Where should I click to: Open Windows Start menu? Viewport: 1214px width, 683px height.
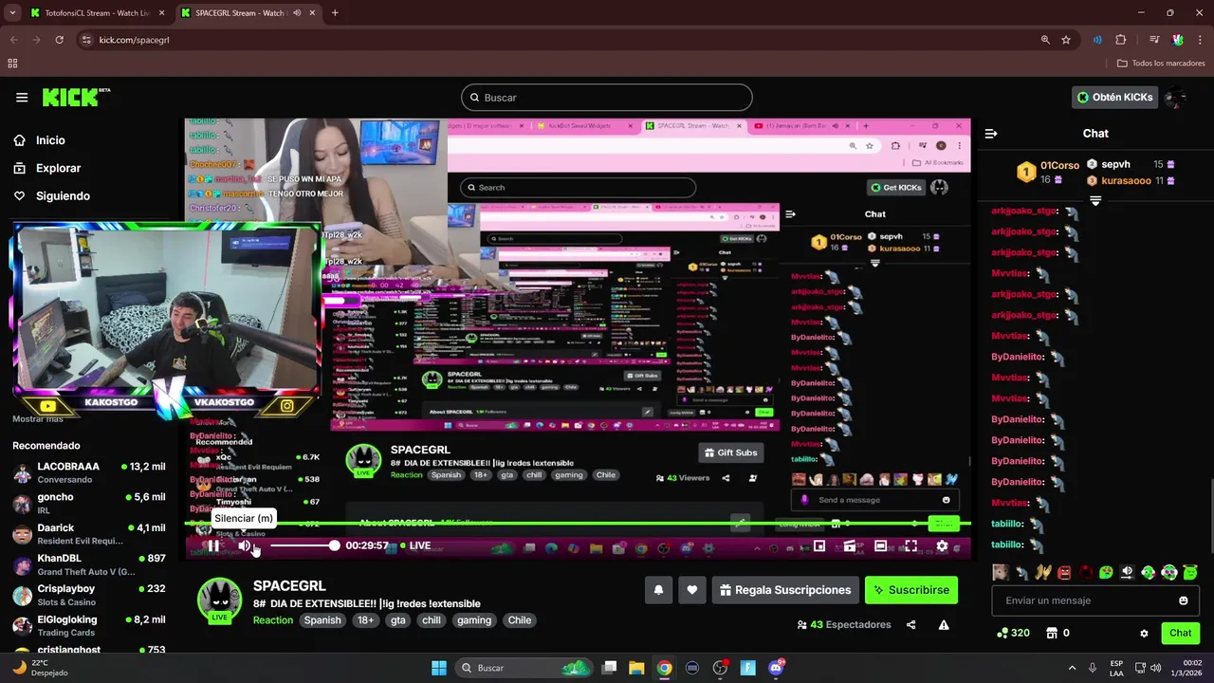coord(439,668)
